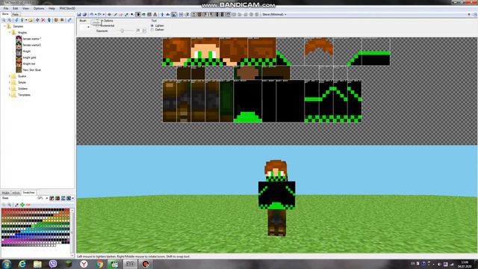478x269 pixels.
Task: Click the remove swatch icon
Action: click(28, 205)
